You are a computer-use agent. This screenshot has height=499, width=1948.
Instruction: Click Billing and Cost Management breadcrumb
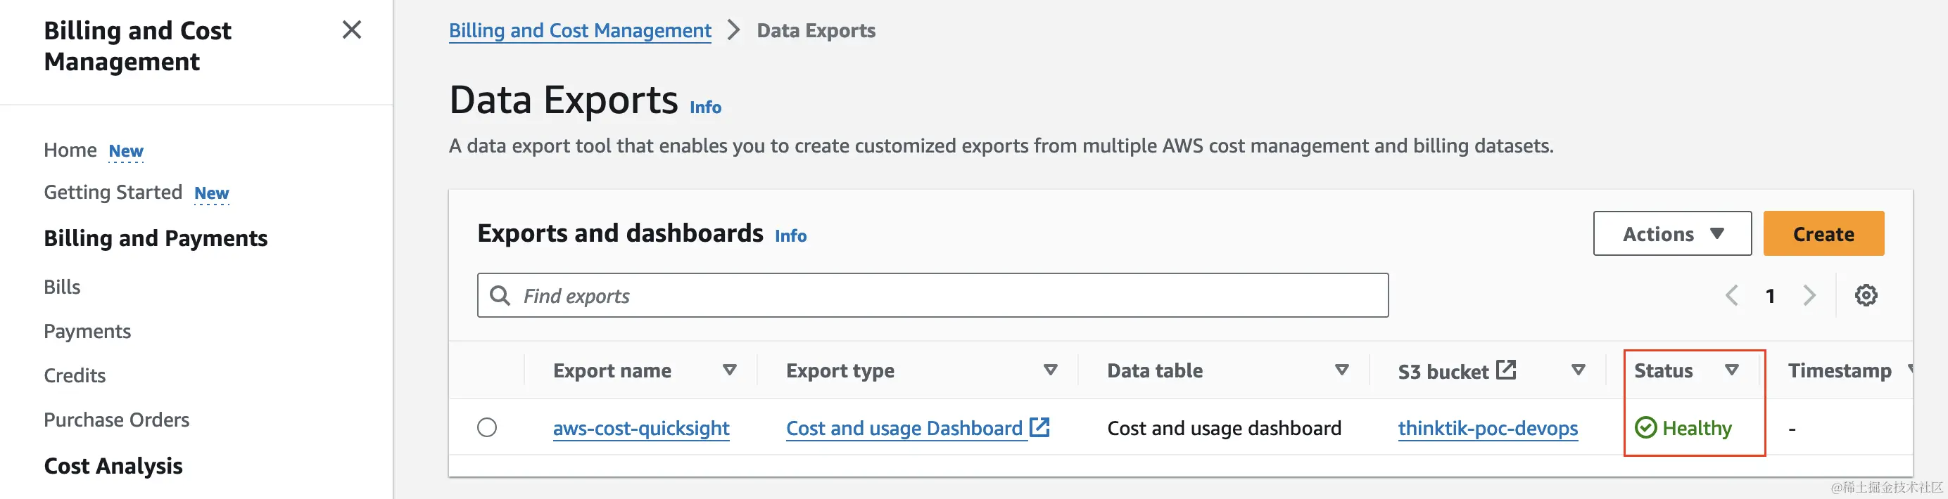(x=580, y=31)
